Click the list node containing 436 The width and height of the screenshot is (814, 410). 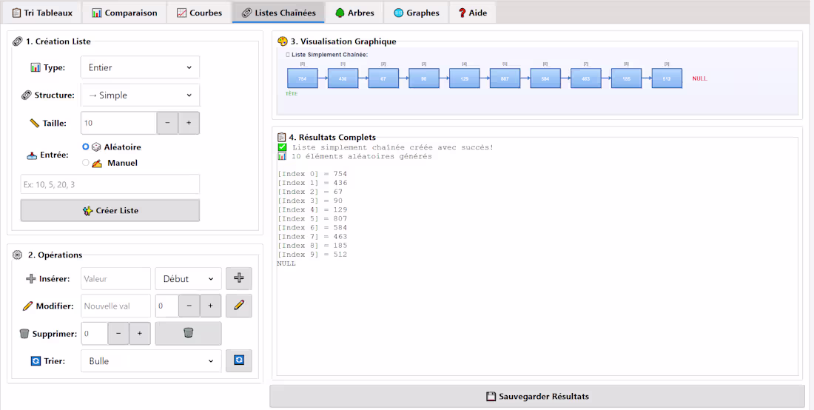(343, 78)
